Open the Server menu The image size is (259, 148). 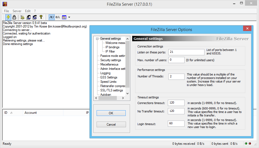point(17,11)
